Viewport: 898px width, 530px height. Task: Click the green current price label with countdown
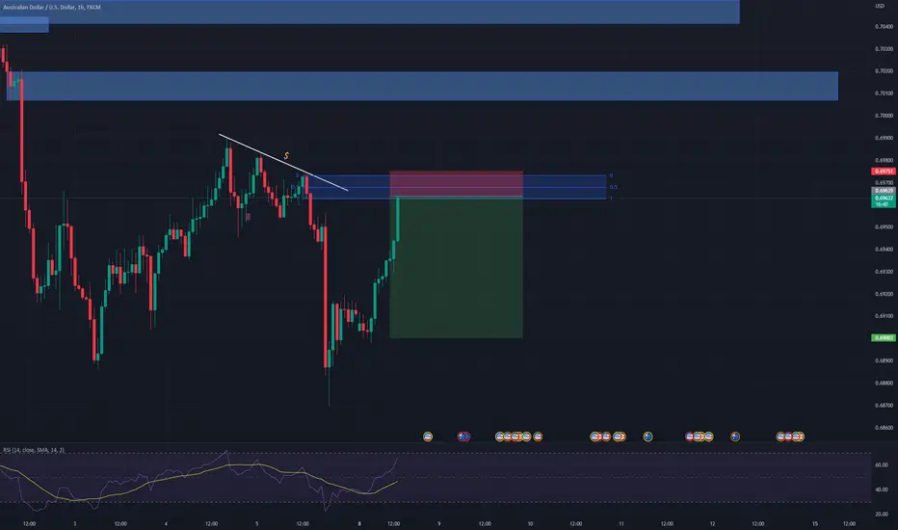pos(884,201)
